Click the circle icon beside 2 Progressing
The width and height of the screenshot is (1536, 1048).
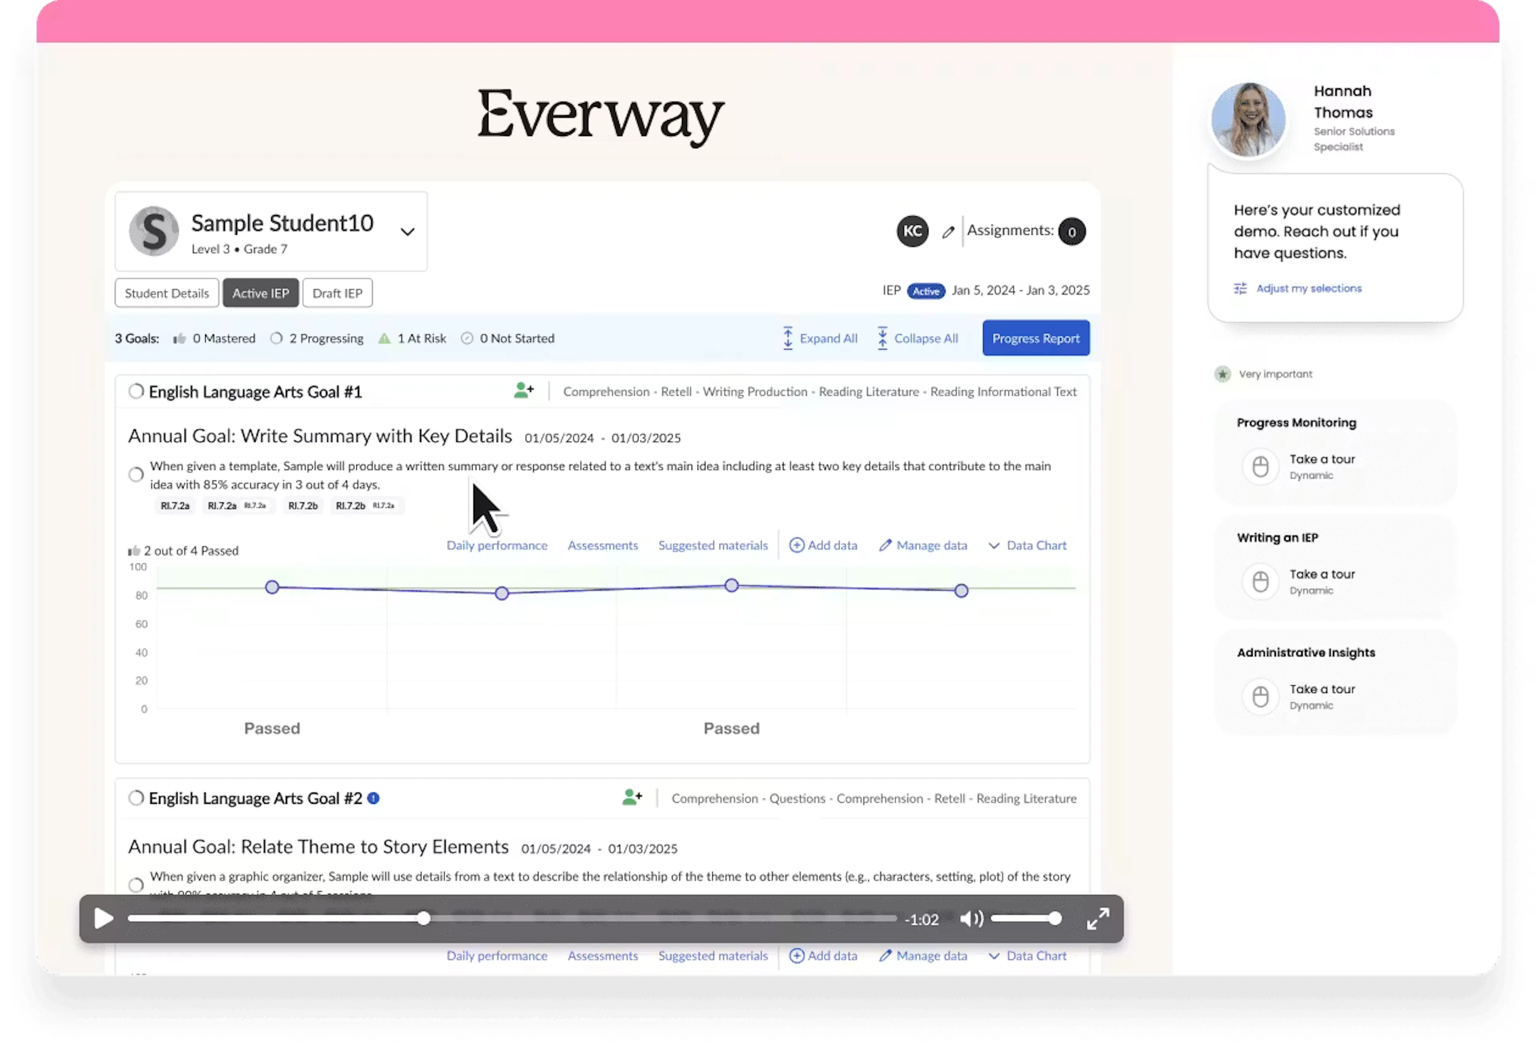(x=276, y=338)
